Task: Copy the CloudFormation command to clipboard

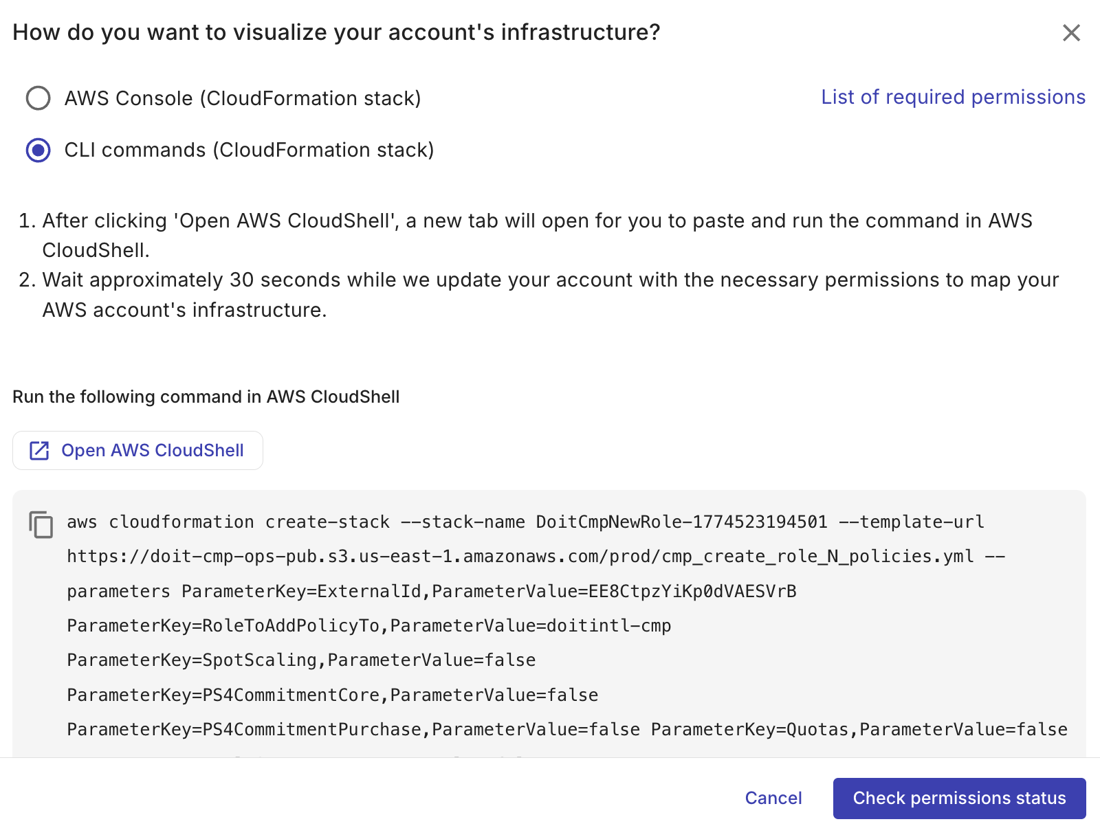Action: click(x=41, y=526)
